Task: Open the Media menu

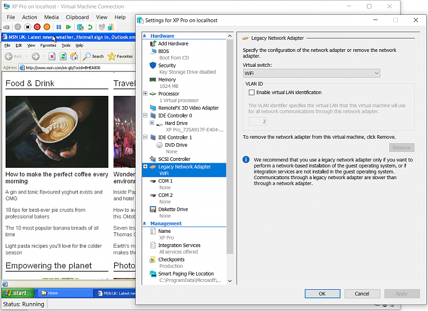Action: point(51,17)
